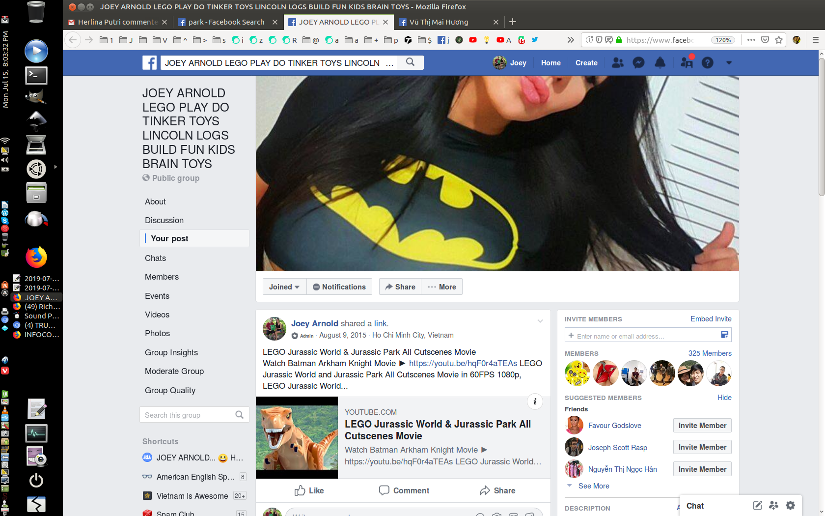Click the power button icon in the dock
Screen dimensions: 825x516
(36, 480)
